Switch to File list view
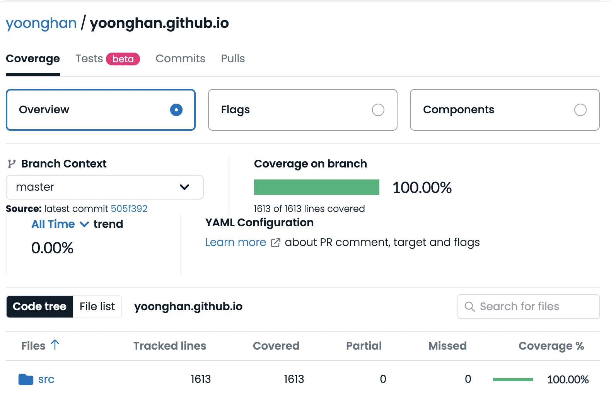Viewport: 611px width, 403px height. [97, 307]
